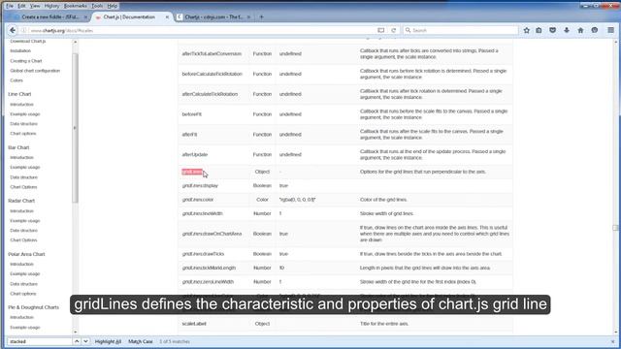Click the page vertical scrollbar thumb
The width and height of the screenshot is (621, 349).
coord(615,228)
